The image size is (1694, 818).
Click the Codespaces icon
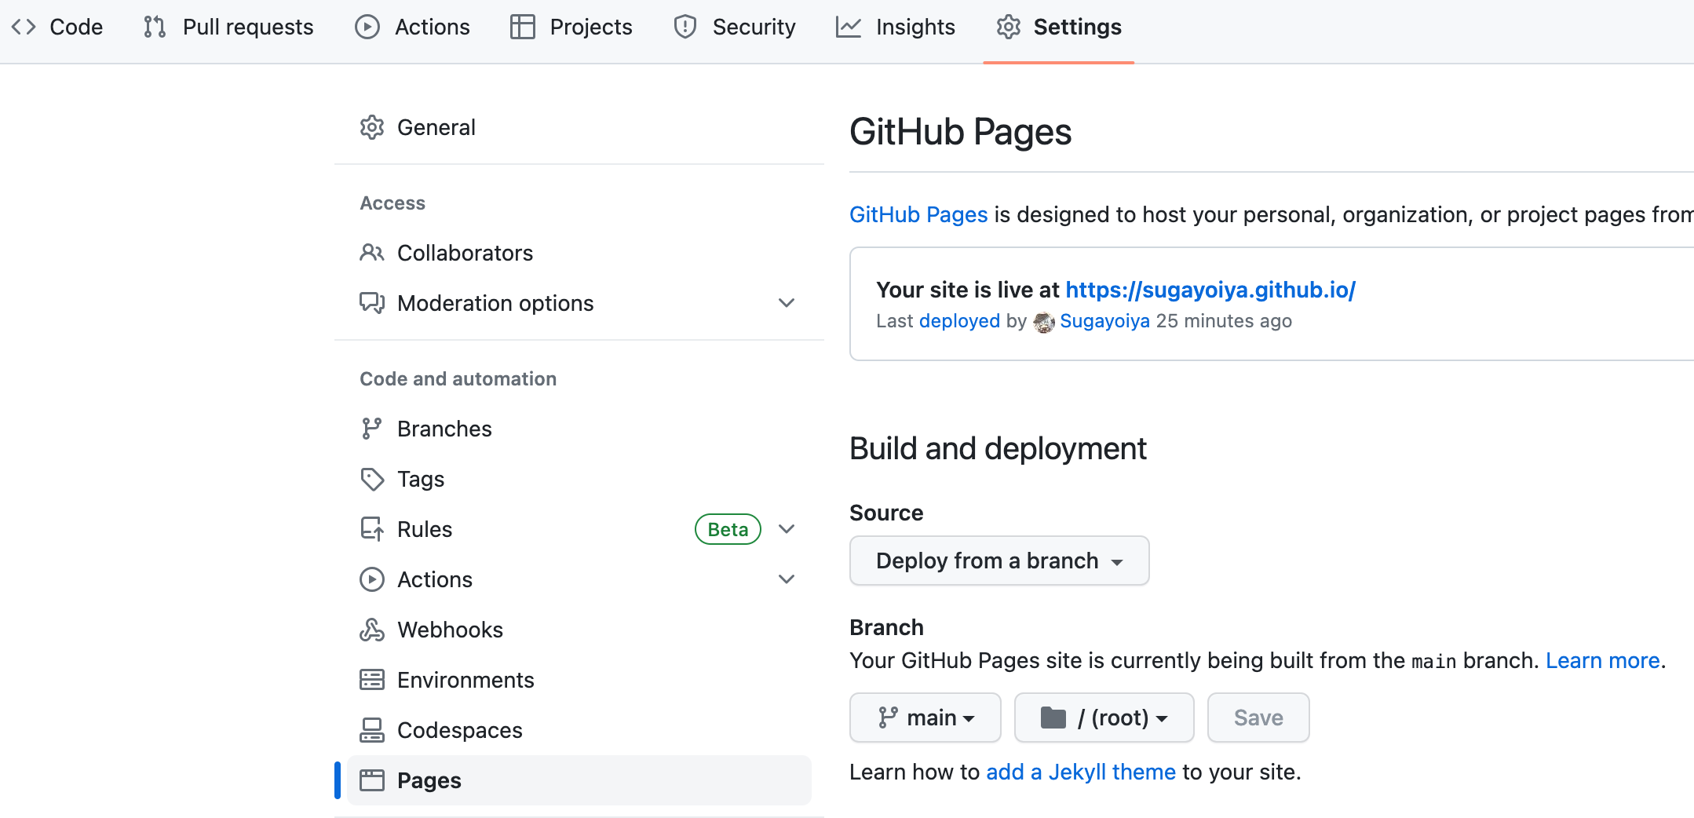pos(372,730)
